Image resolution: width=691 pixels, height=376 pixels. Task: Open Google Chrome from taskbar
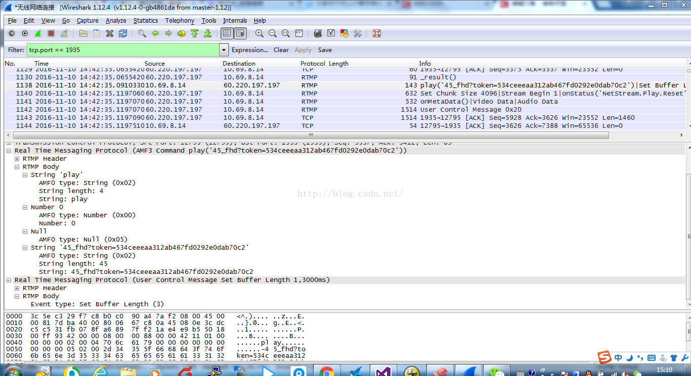(x=327, y=372)
